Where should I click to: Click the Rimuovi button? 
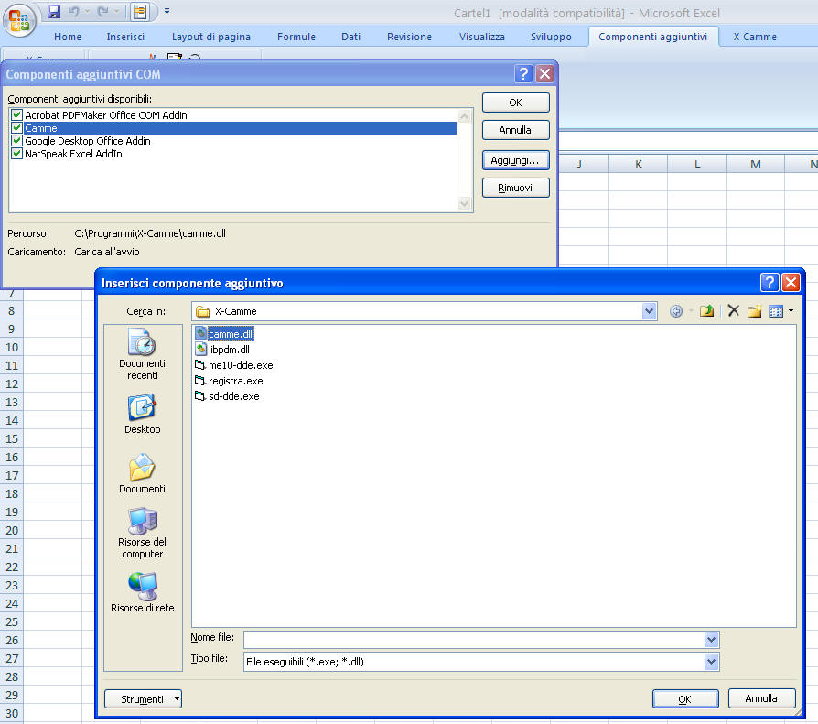pyautogui.click(x=515, y=188)
